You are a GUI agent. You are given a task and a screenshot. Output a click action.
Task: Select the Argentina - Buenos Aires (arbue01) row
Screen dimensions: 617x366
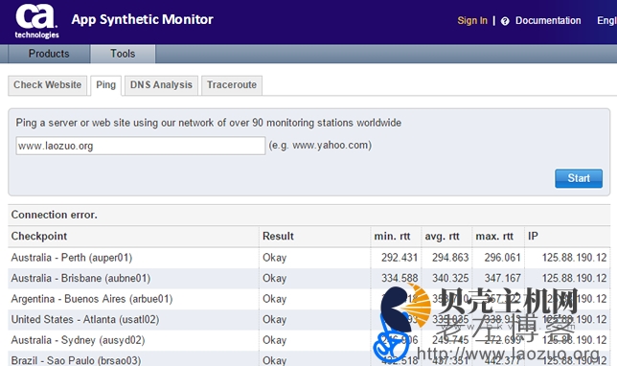[x=308, y=299]
